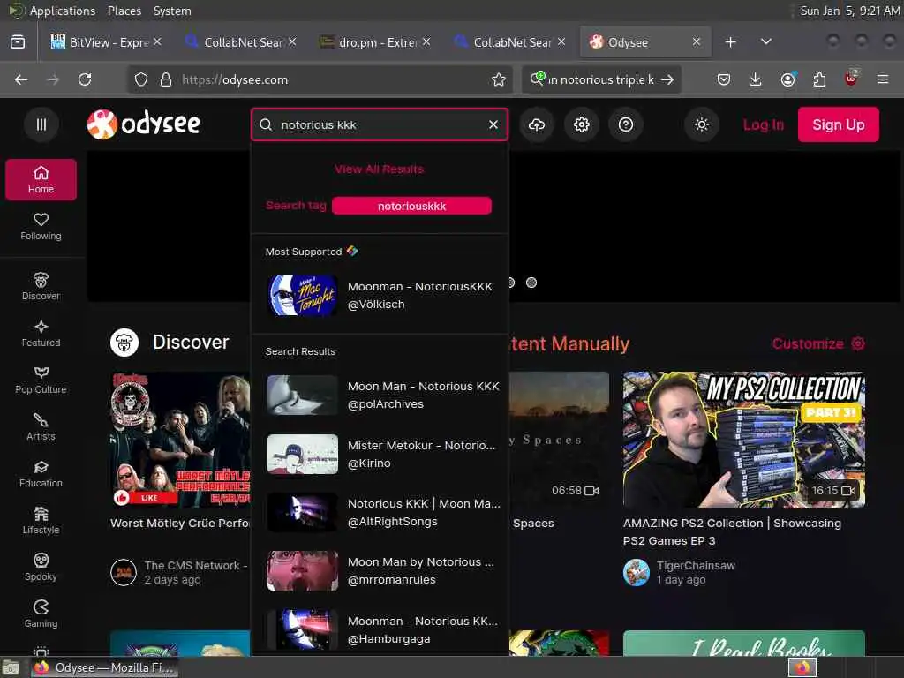
Task: Open the upload cloud icon
Action: click(537, 124)
